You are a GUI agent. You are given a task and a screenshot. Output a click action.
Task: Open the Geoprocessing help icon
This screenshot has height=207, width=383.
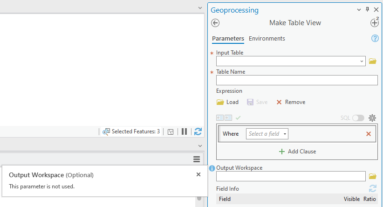pos(375,38)
